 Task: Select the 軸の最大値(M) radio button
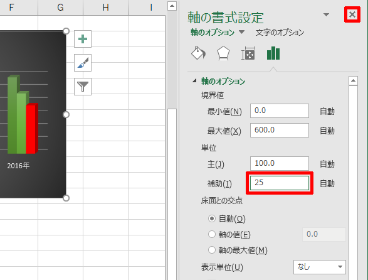(212, 250)
